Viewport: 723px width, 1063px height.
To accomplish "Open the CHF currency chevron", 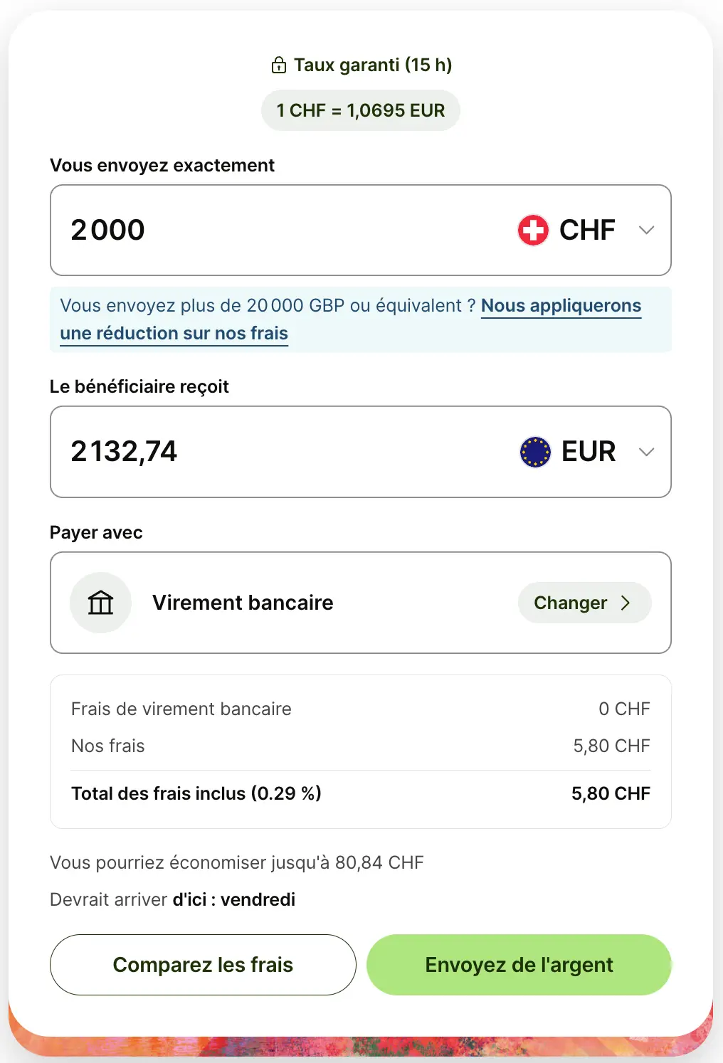I will [646, 230].
